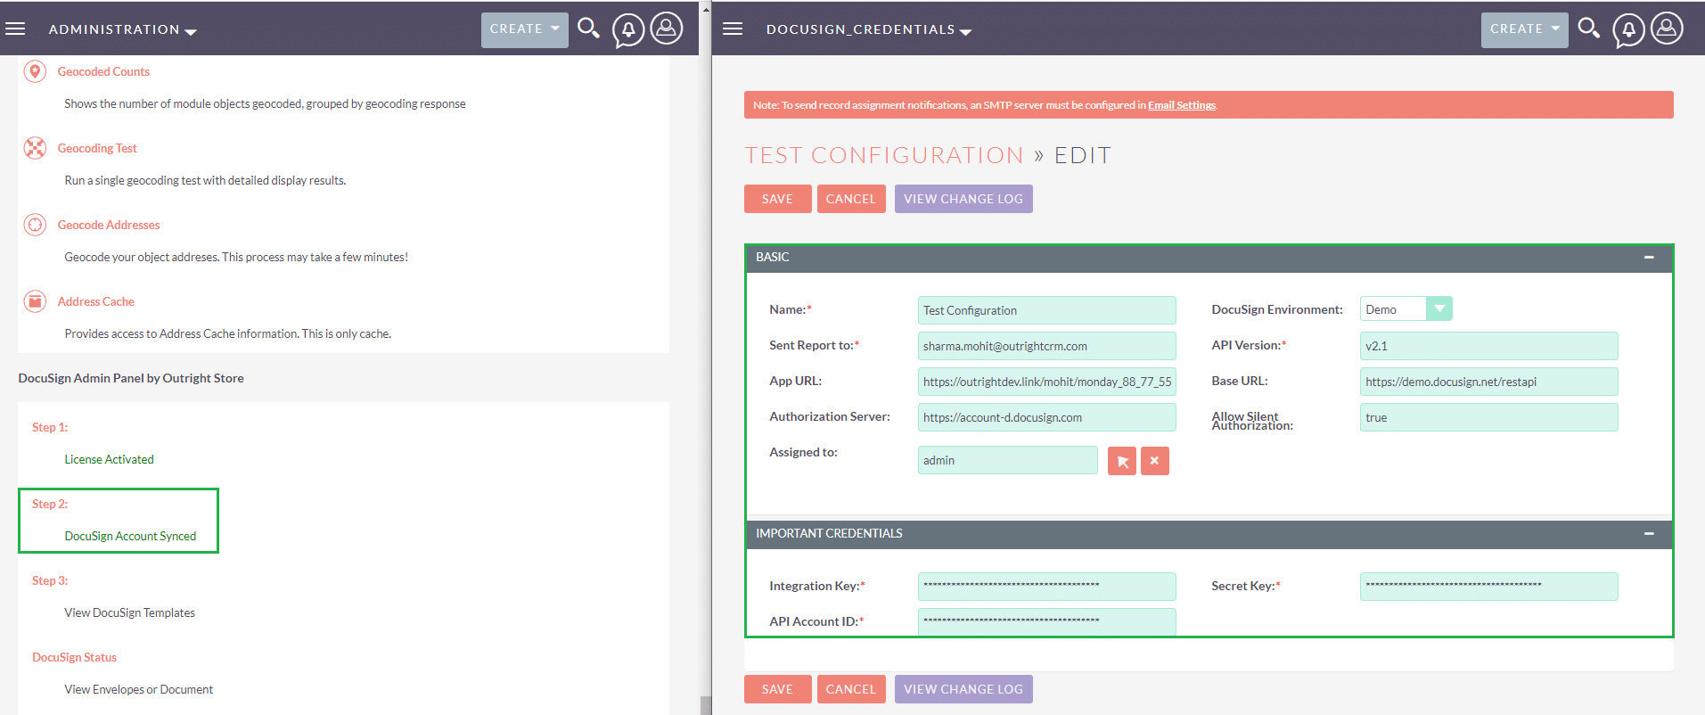This screenshot has width=1705, height=715.
Task: Open View Envelopes or Document link
Action: click(x=138, y=689)
